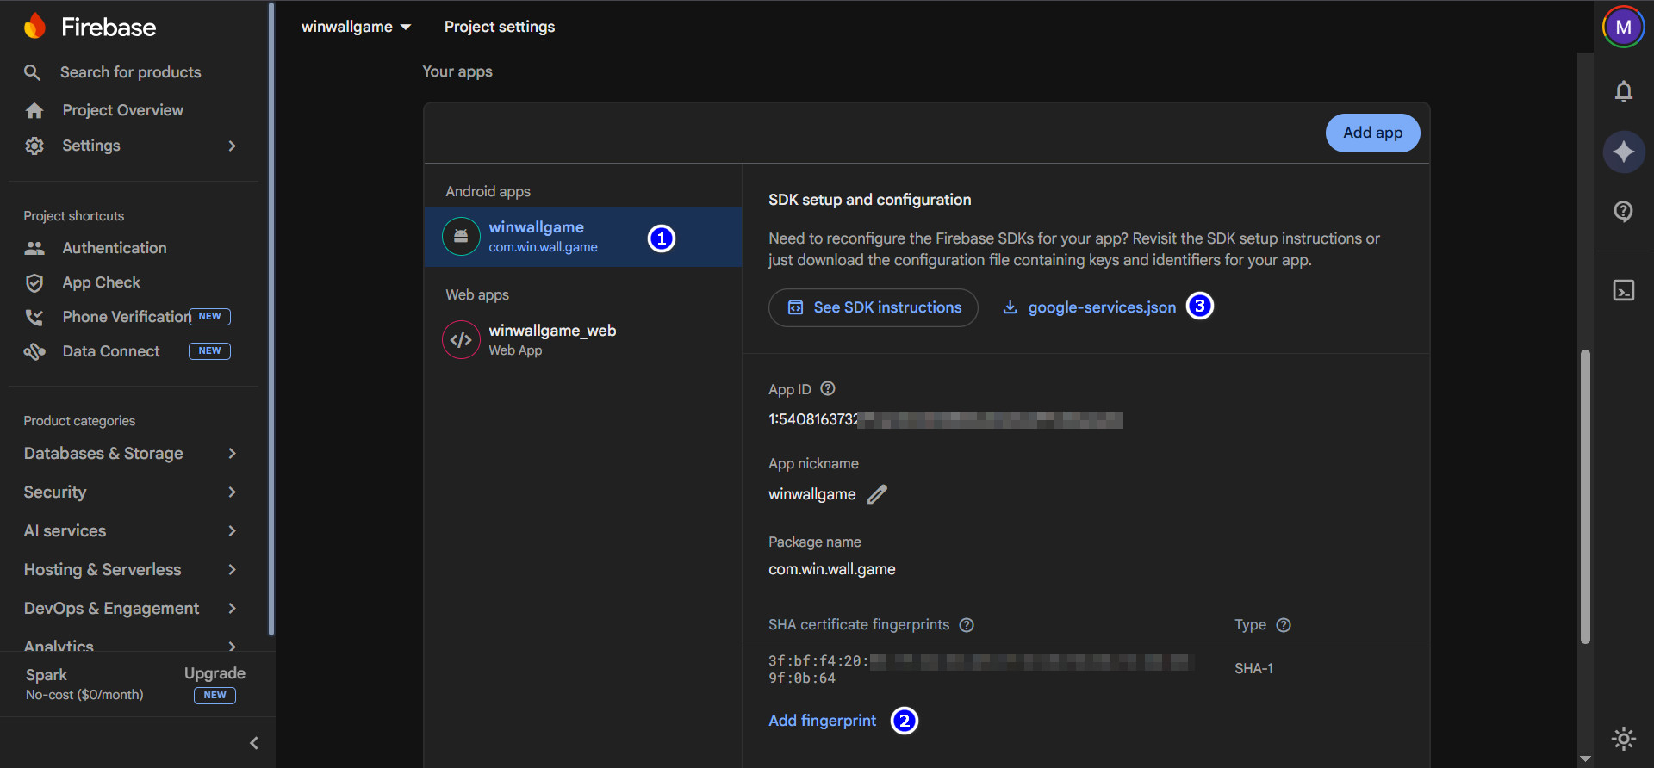This screenshot has height=768, width=1654.
Task: Click the scrollbar down arrow
Action: [1585, 759]
